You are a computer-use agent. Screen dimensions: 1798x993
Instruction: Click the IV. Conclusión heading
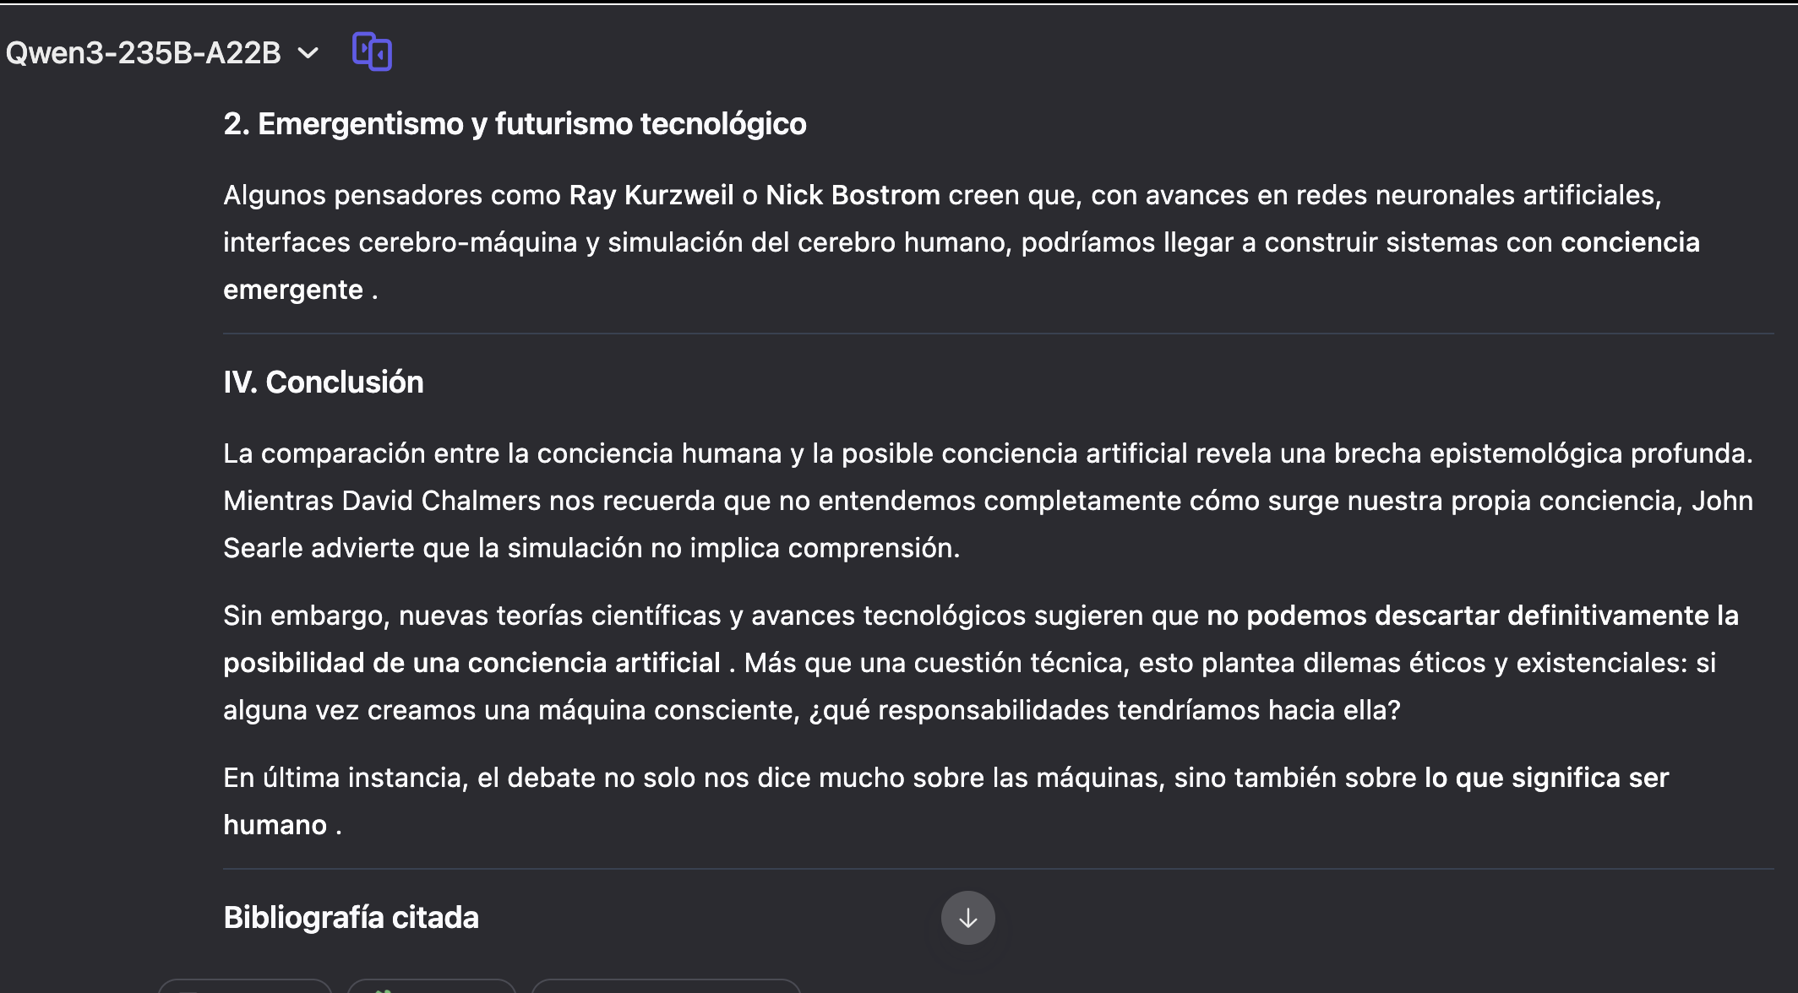coord(323,383)
